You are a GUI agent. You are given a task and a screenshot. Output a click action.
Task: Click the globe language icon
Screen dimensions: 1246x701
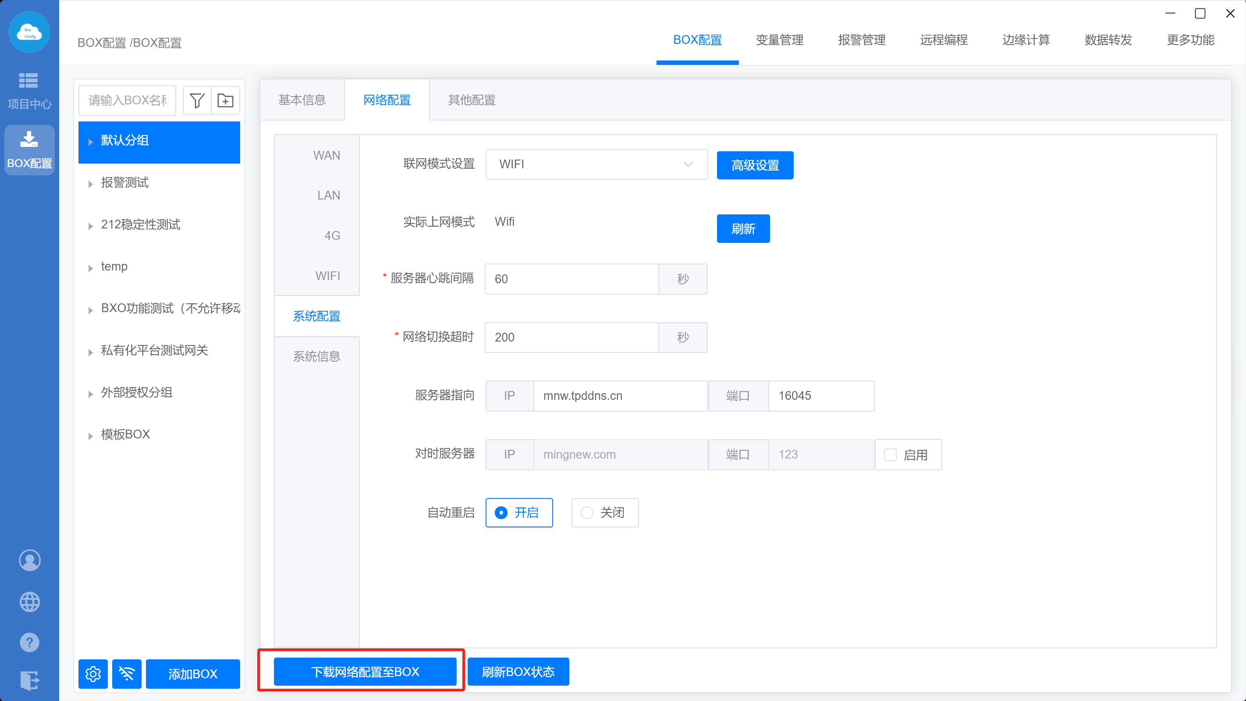[x=29, y=602]
